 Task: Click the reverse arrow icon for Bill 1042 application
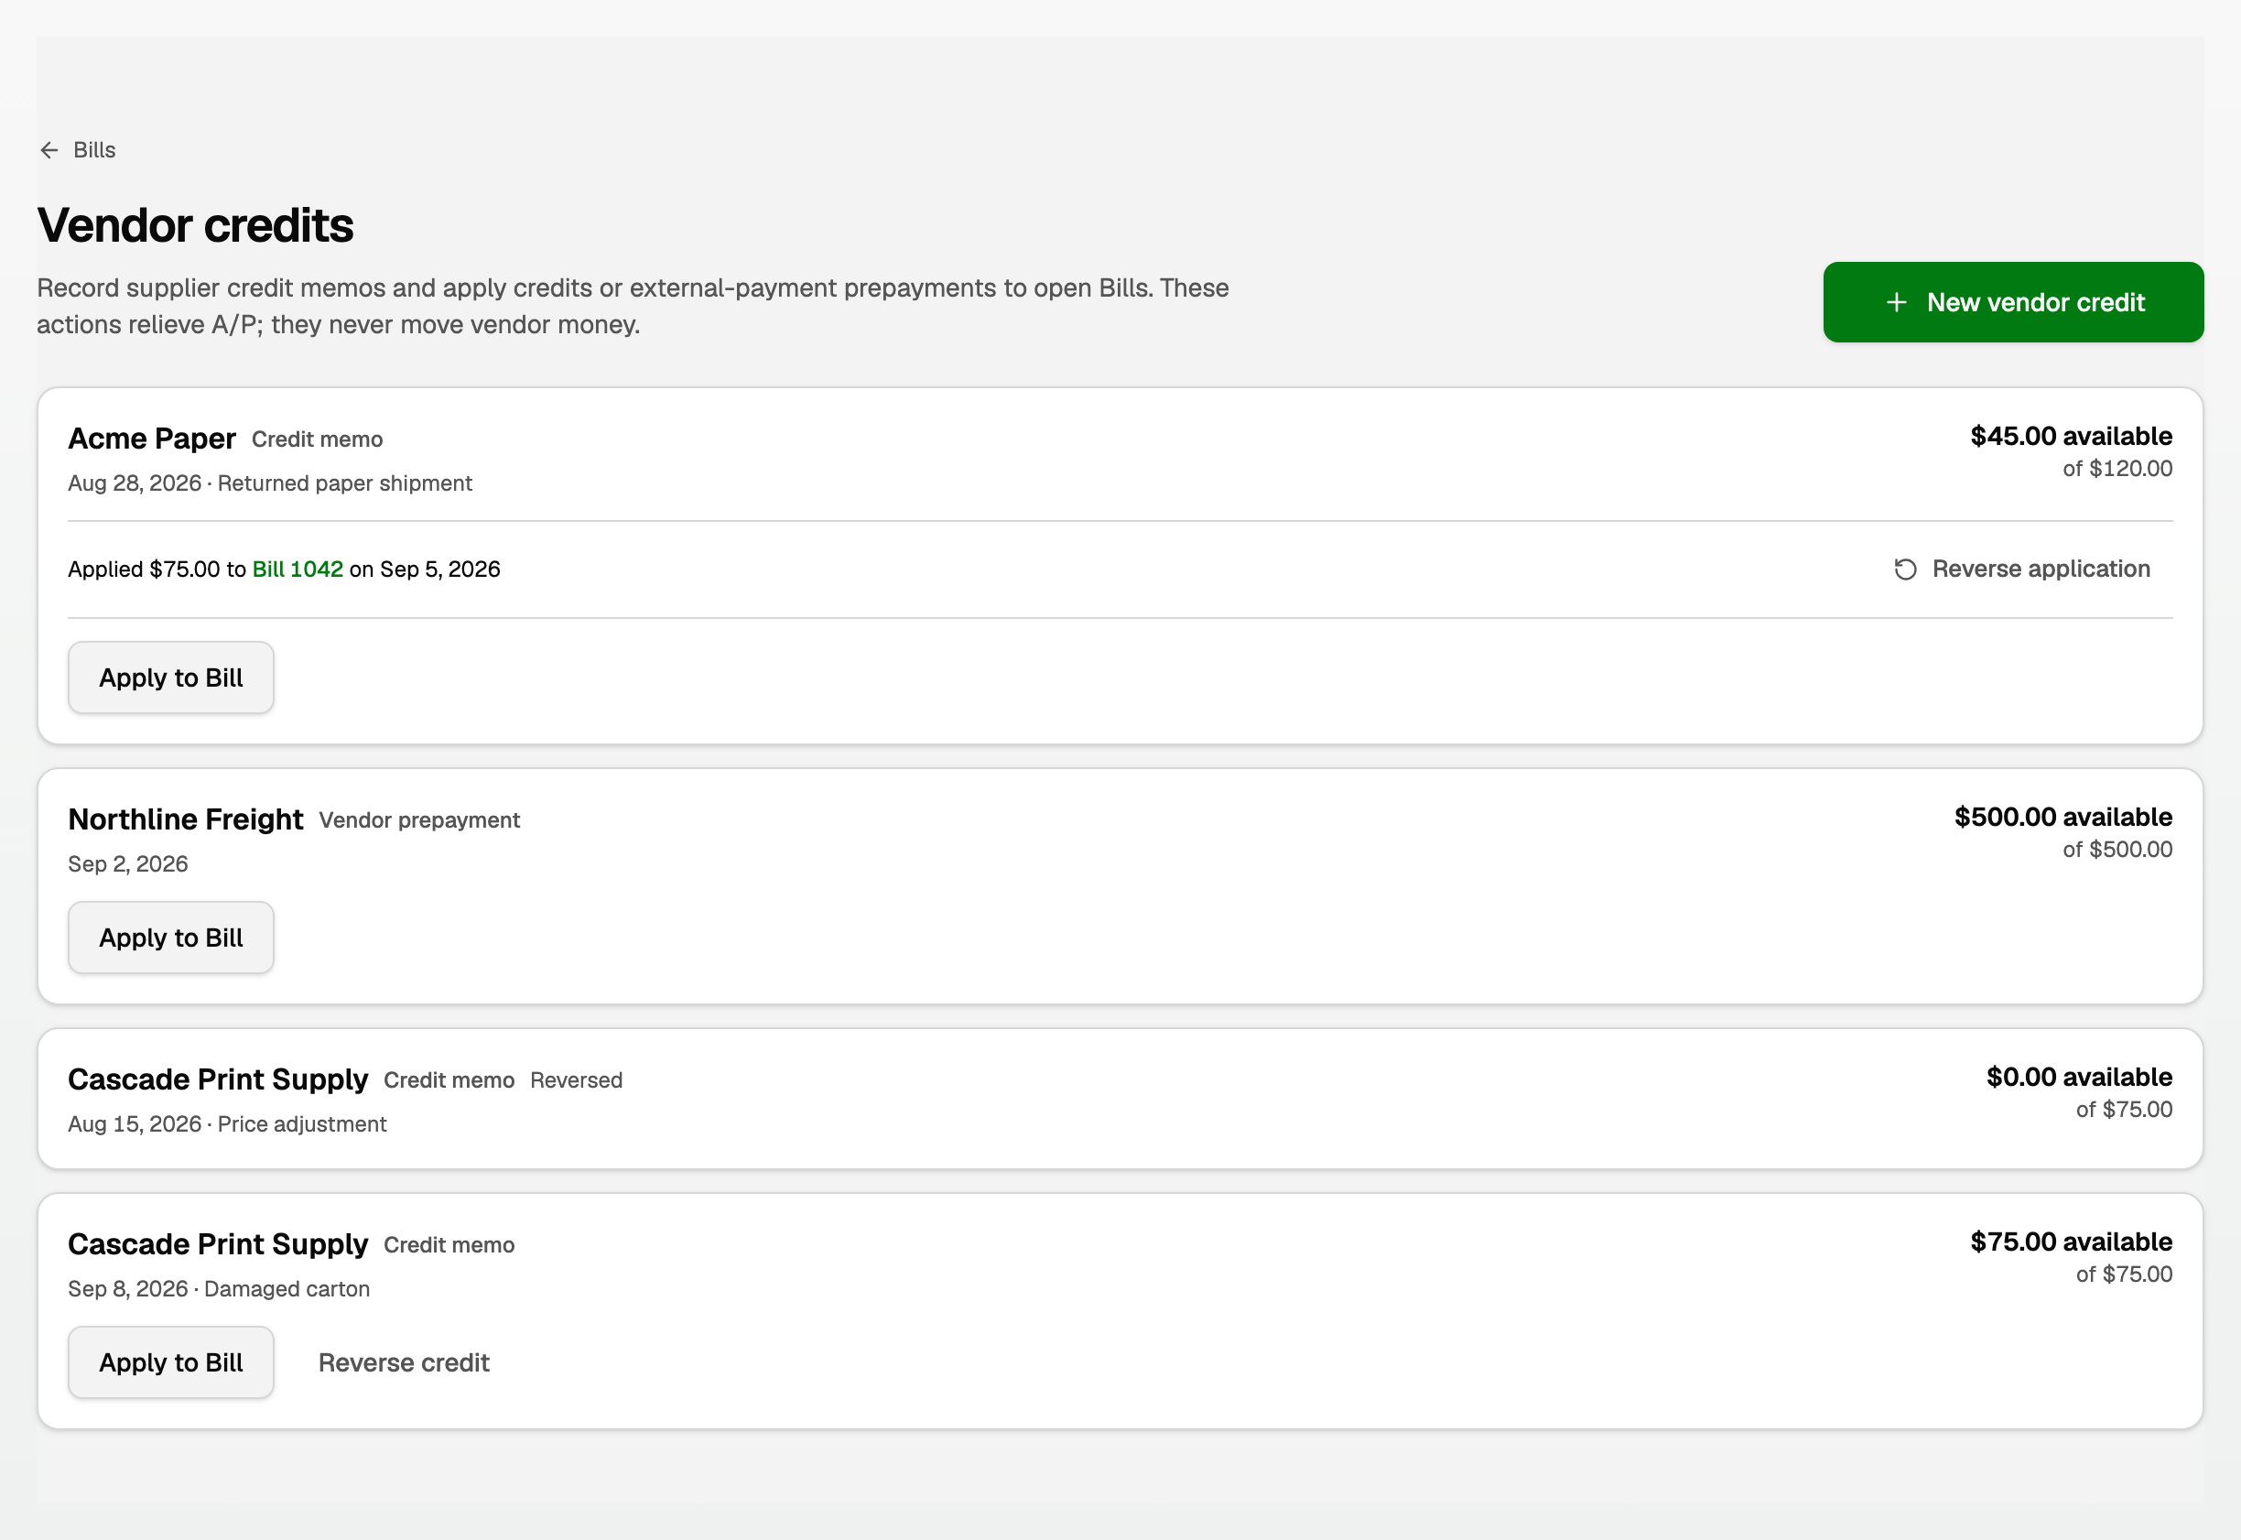1904,569
